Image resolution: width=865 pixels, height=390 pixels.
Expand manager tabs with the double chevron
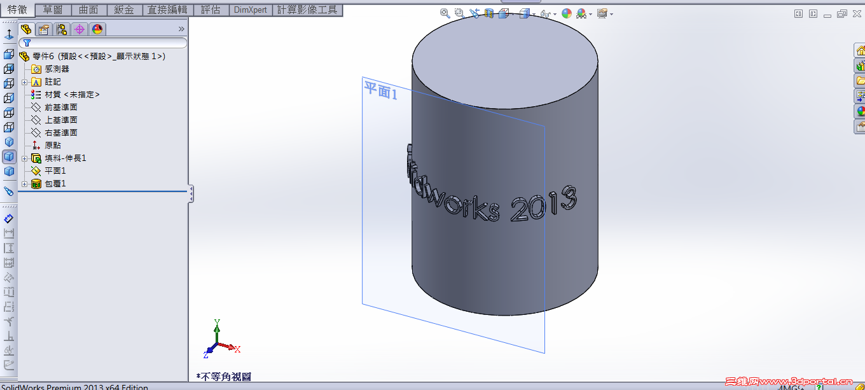[x=181, y=29]
